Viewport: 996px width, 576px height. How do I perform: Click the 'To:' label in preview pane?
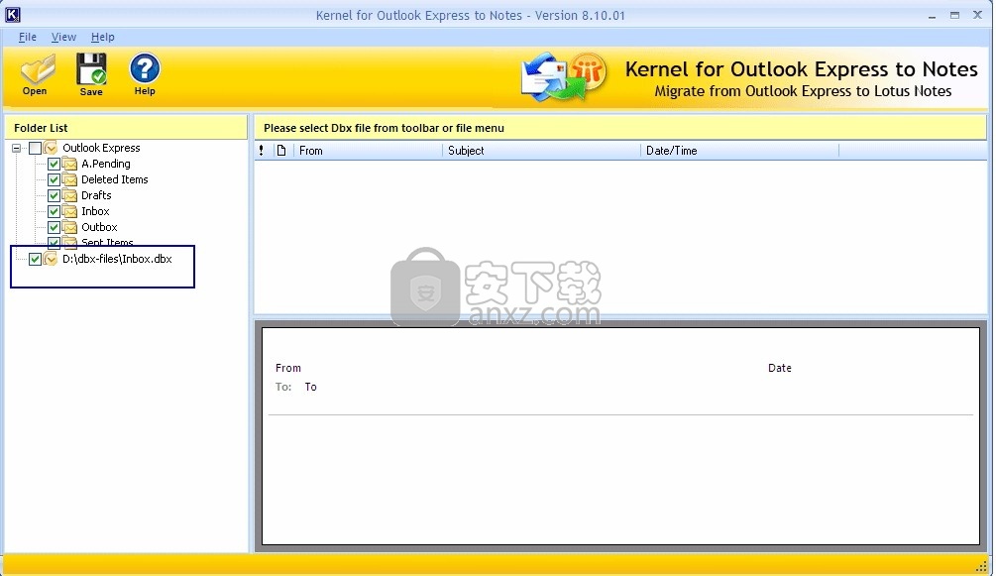pyautogui.click(x=283, y=388)
